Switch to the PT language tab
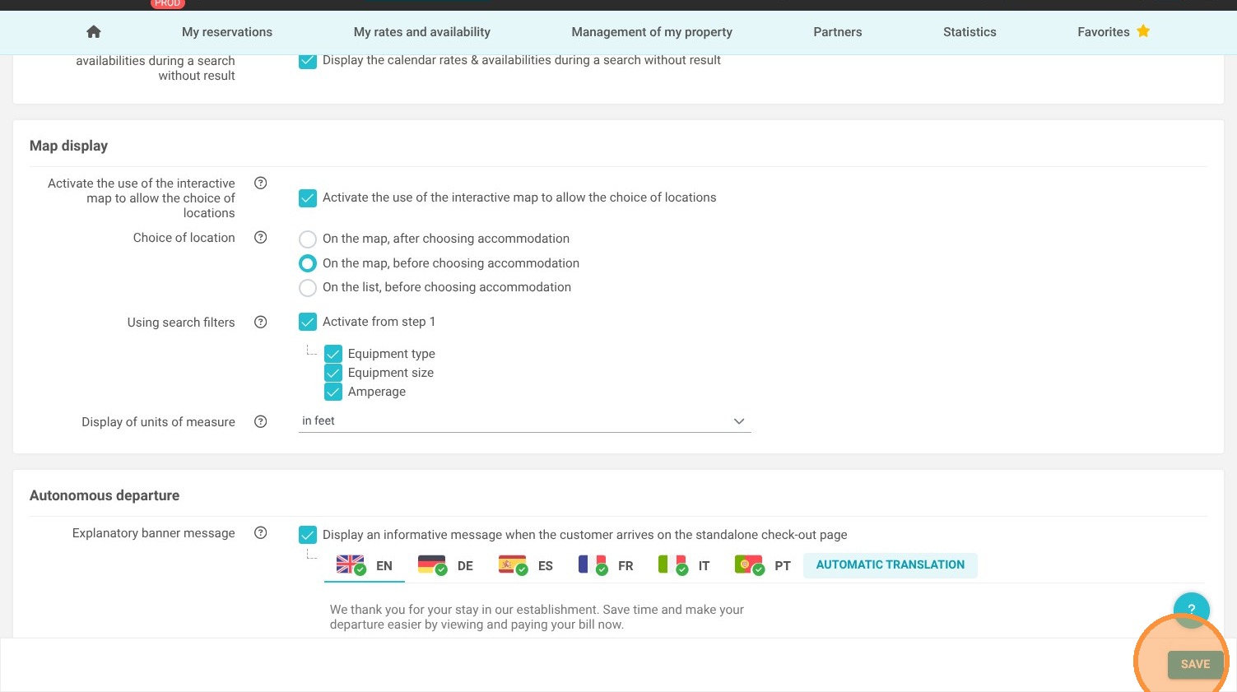Image resolution: width=1237 pixels, height=692 pixels. coord(763,566)
